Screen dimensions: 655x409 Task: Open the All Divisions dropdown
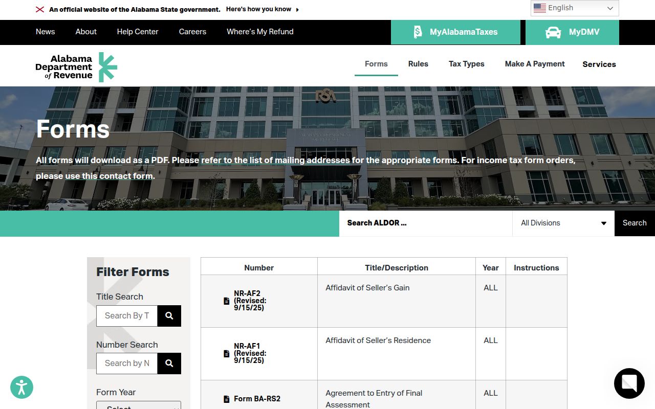click(563, 223)
